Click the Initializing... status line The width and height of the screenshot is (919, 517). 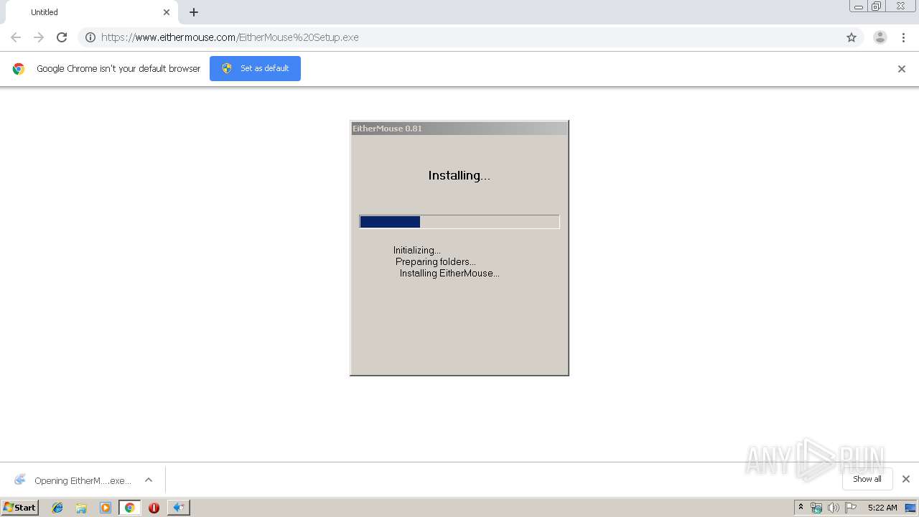[x=417, y=251]
